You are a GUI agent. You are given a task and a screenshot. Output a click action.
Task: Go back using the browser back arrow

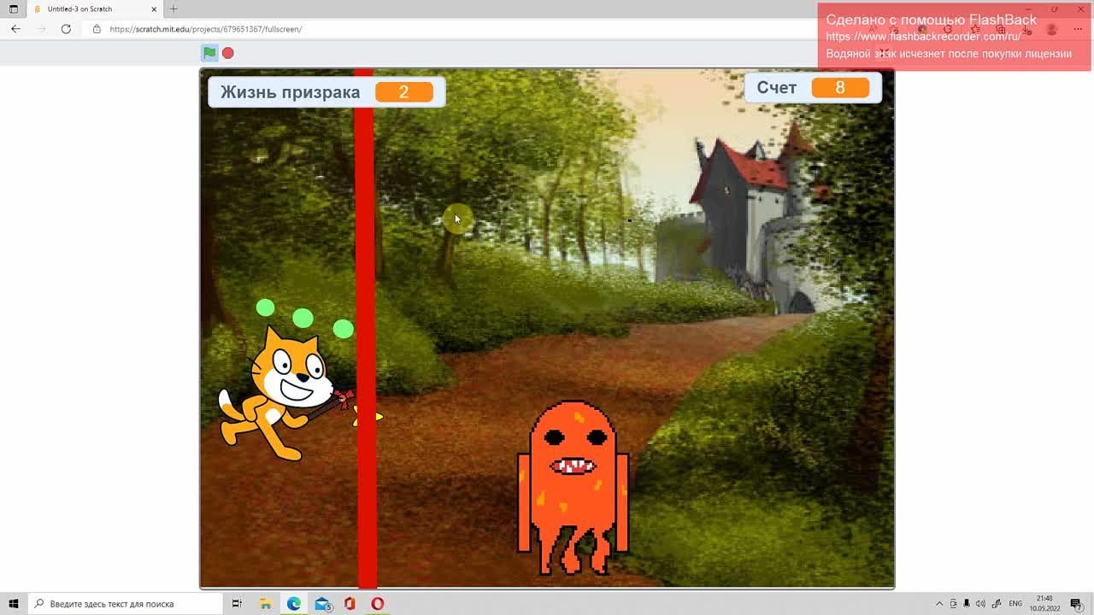coord(15,29)
